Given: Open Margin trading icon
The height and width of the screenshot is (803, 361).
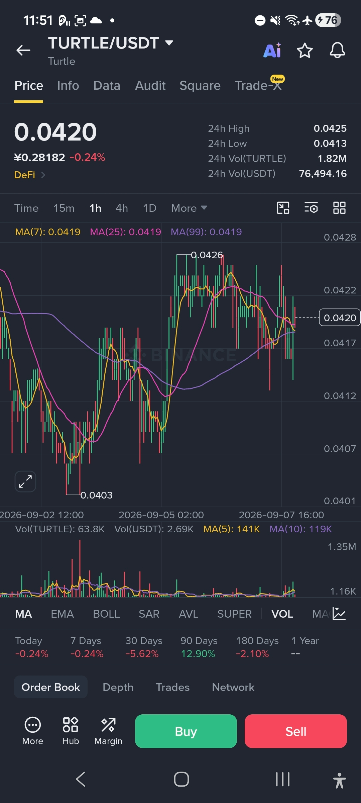Looking at the screenshot, I should (108, 731).
